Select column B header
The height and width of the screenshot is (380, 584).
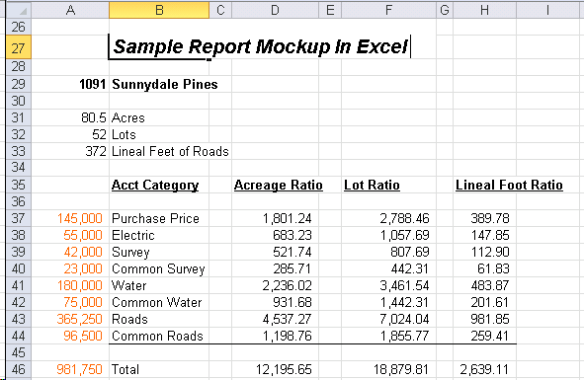point(159,10)
